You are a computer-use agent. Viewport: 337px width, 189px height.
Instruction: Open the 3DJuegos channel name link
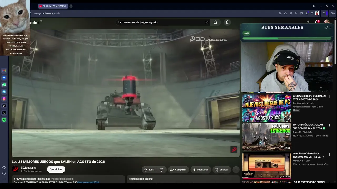[27, 168]
